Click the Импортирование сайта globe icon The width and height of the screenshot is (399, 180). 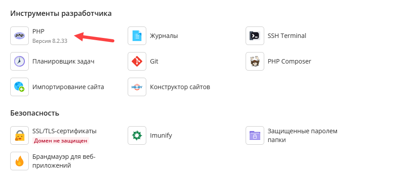pos(20,87)
